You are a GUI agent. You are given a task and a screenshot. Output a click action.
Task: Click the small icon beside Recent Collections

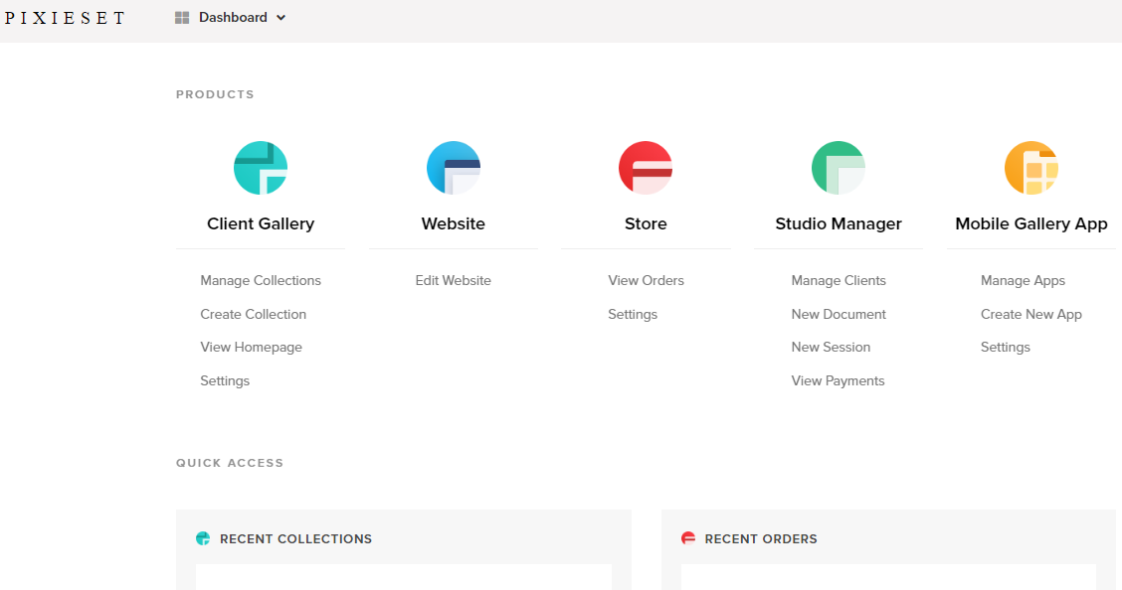coord(203,538)
